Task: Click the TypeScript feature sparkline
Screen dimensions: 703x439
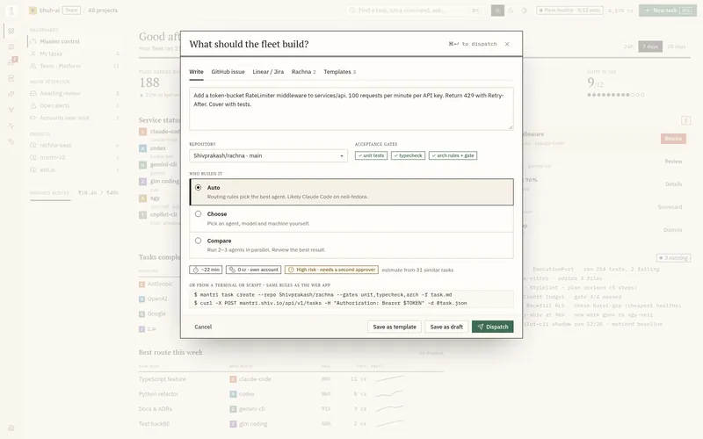Action: coord(389,378)
